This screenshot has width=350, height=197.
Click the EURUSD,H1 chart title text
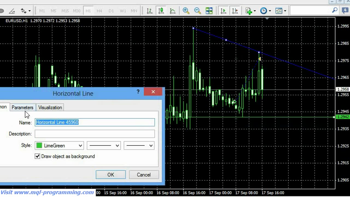pyautogui.click(x=17, y=21)
